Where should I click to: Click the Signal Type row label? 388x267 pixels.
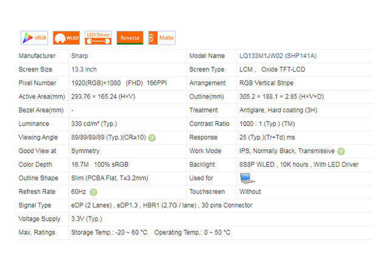pos(35,206)
